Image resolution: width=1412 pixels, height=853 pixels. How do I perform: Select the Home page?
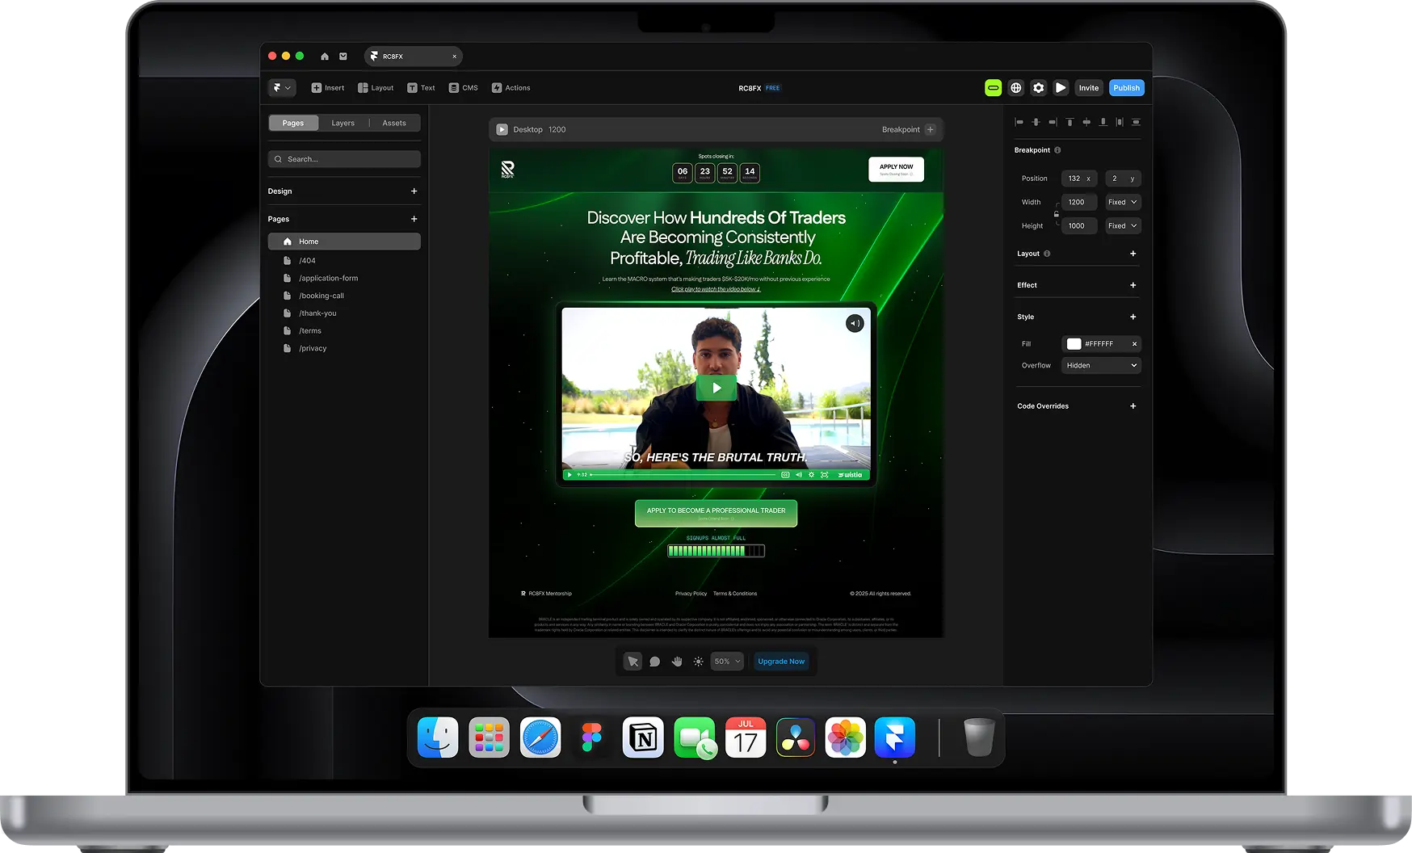pos(344,242)
